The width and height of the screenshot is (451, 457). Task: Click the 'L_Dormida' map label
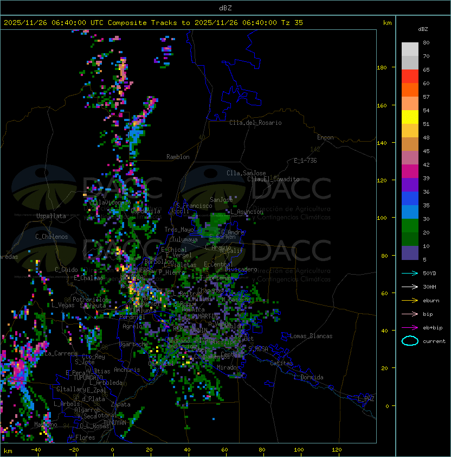pos(308,377)
